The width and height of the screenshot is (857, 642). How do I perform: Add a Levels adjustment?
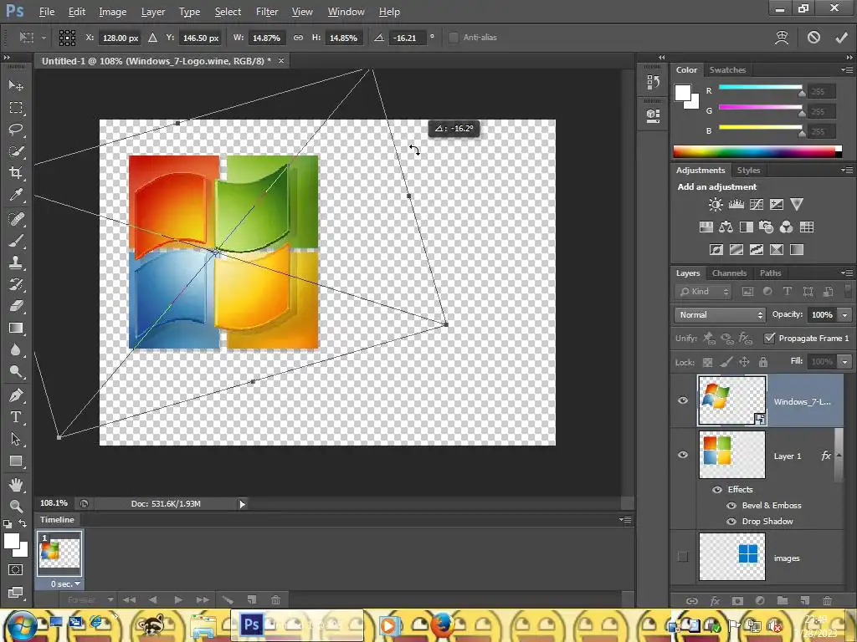[x=736, y=204]
